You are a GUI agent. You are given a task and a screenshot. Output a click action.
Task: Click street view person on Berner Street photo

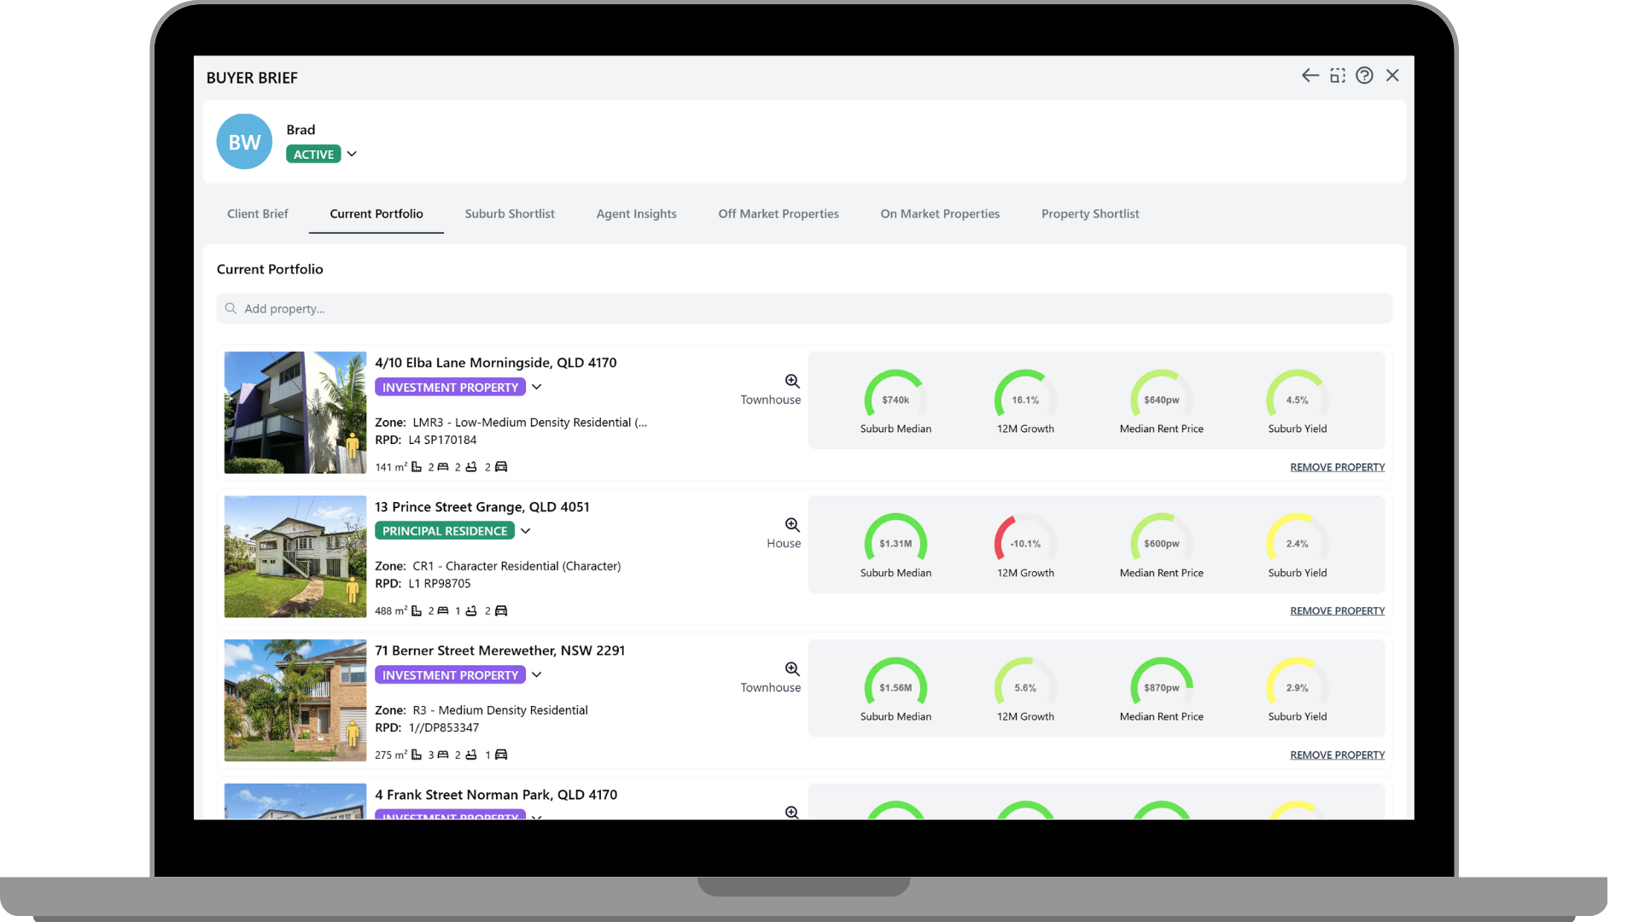(x=353, y=732)
